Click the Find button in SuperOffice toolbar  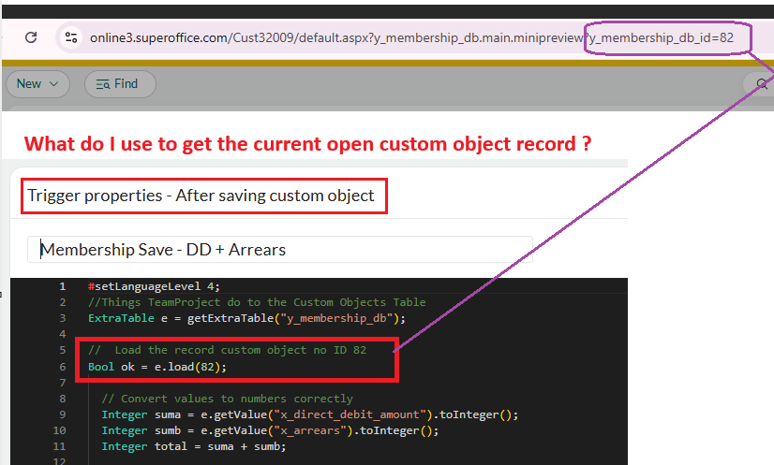(x=120, y=84)
